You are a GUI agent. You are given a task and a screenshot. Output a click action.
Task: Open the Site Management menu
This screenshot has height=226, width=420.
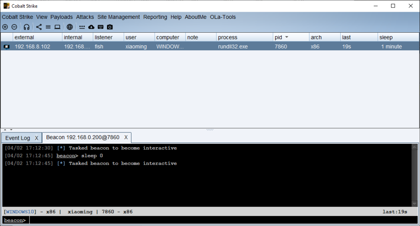pyautogui.click(x=118, y=17)
